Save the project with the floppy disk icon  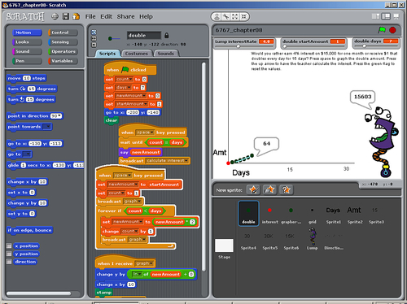66,16
